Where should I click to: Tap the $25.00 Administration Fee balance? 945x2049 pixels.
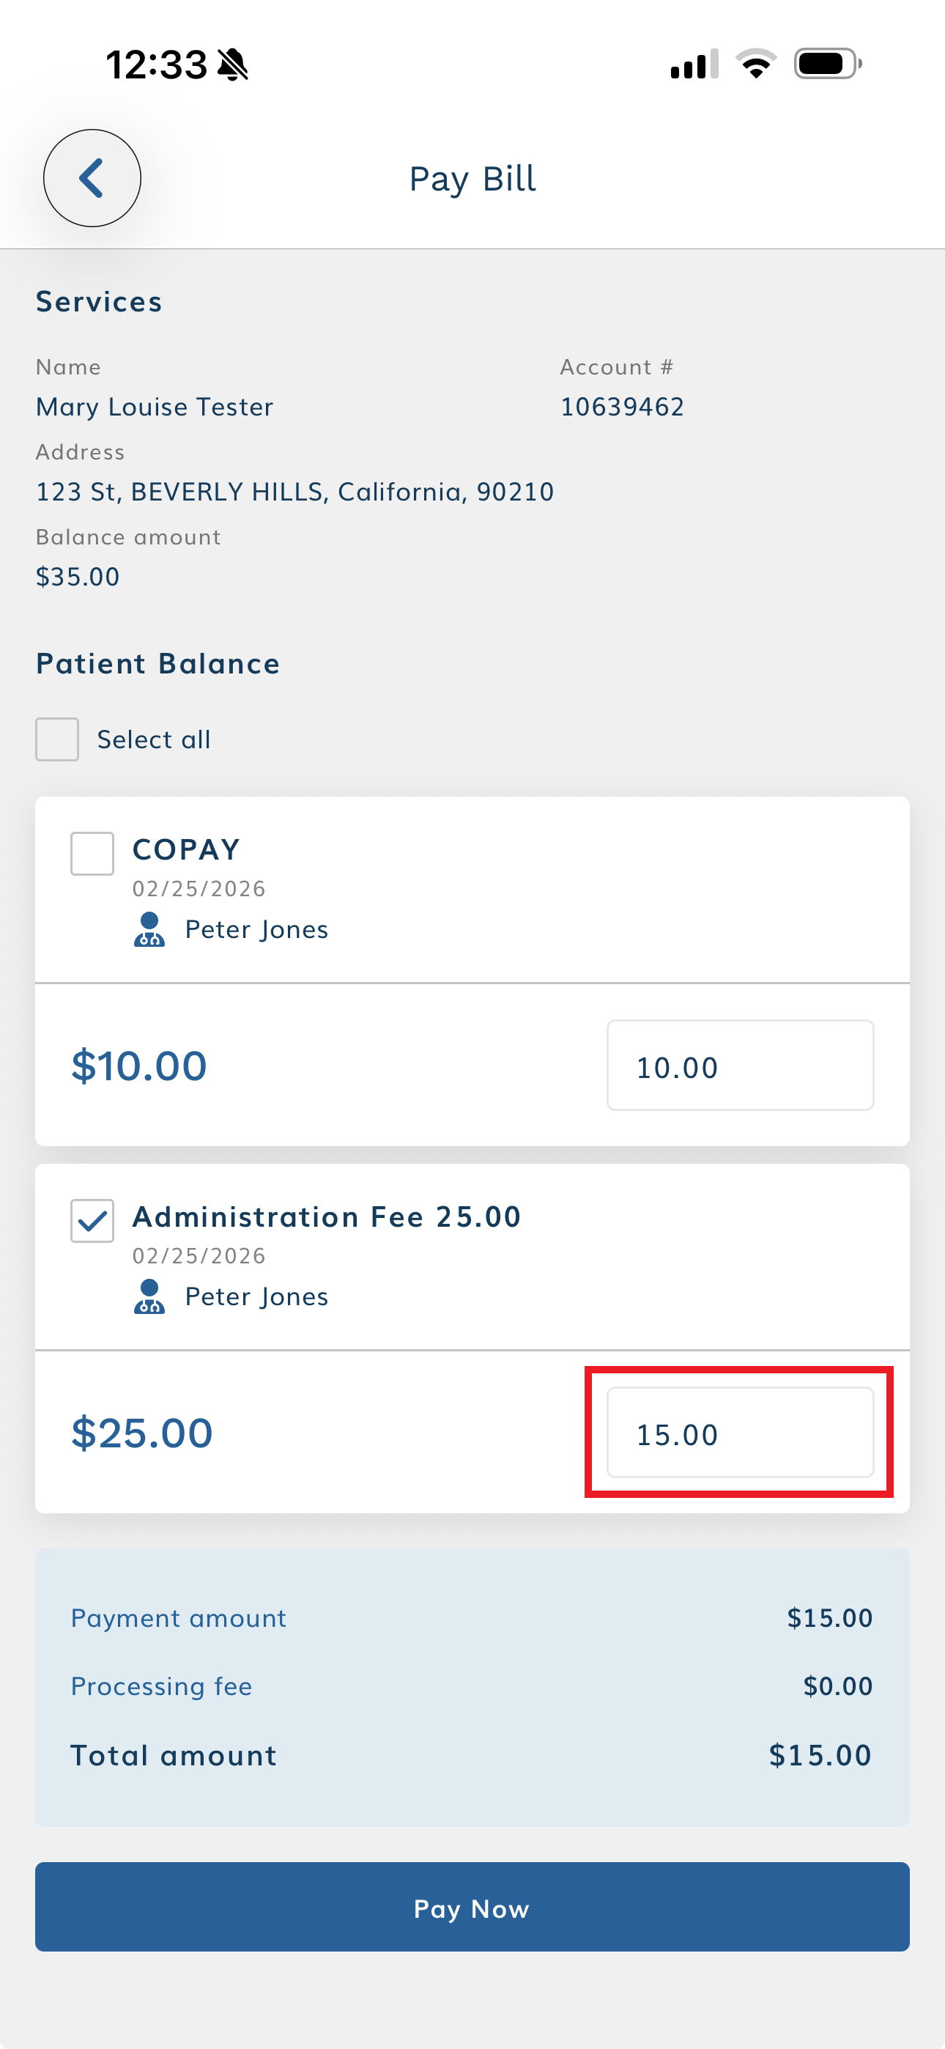click(x=142, y=1433)
